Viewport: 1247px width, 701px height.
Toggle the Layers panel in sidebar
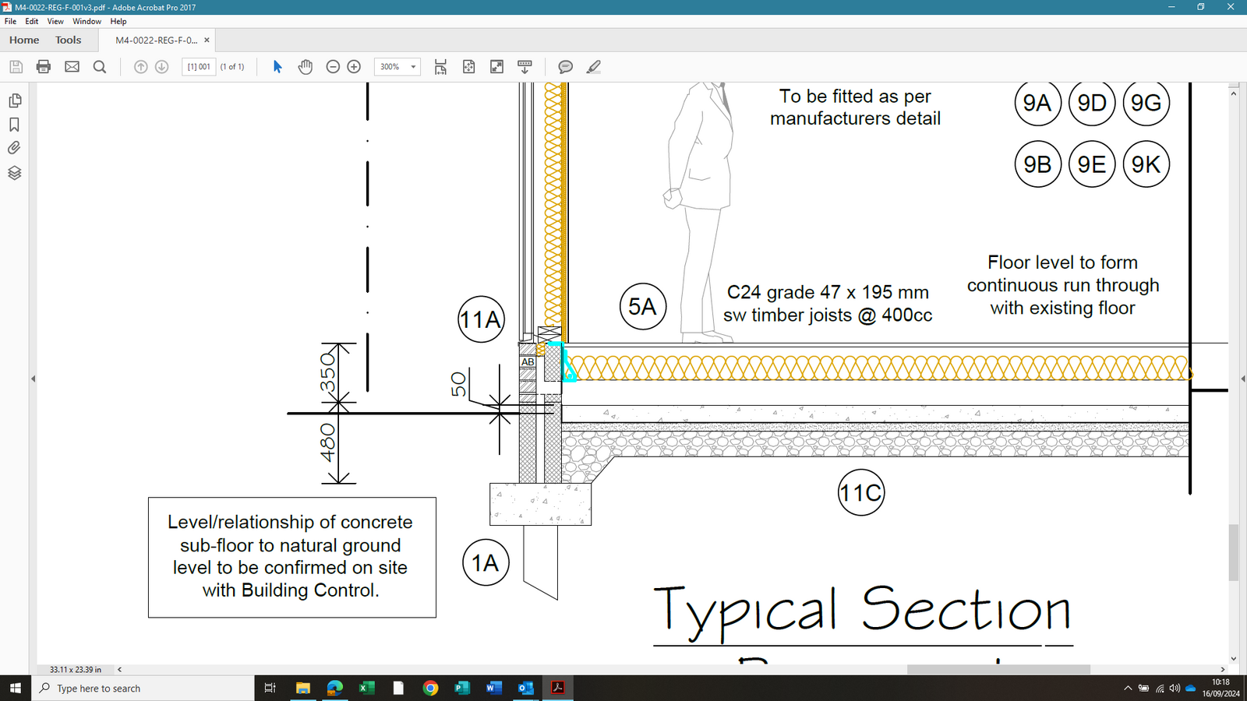click(14, 173)
